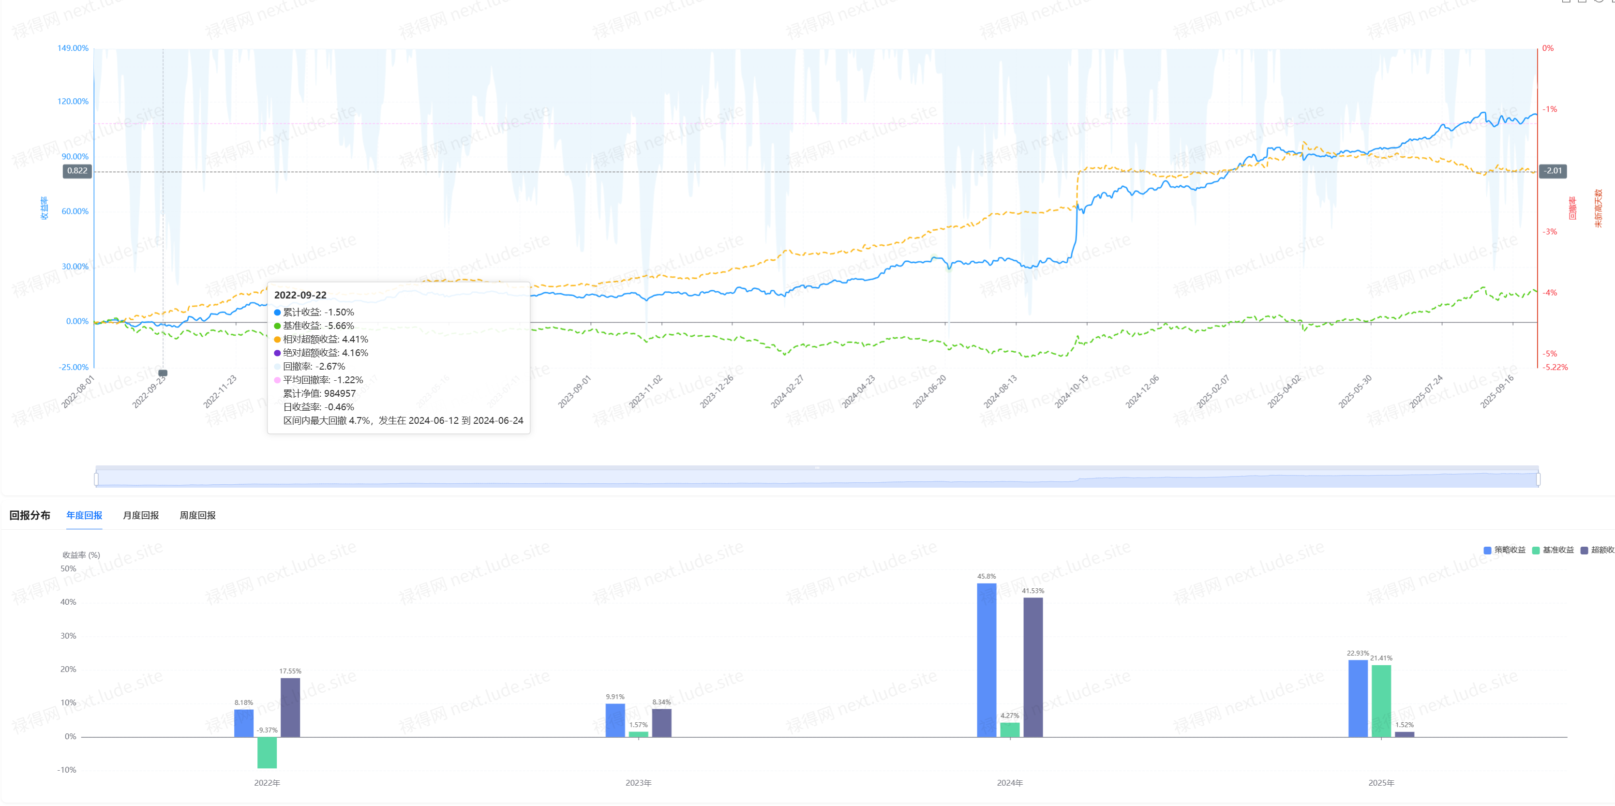This screenshot has height=806, width=1615.
Task: Click the 17.55% excess bar for 2022年
Action: click(x=290, y=707)
